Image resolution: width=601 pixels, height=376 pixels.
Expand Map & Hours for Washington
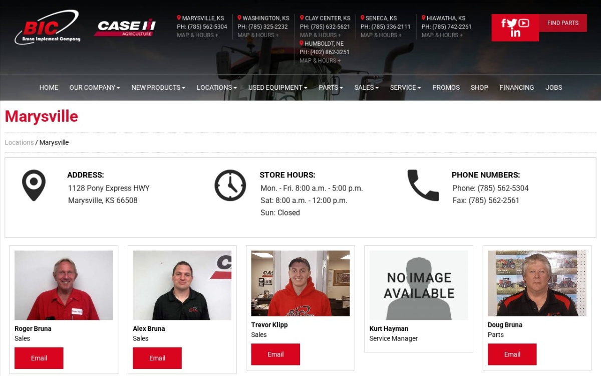258,35
